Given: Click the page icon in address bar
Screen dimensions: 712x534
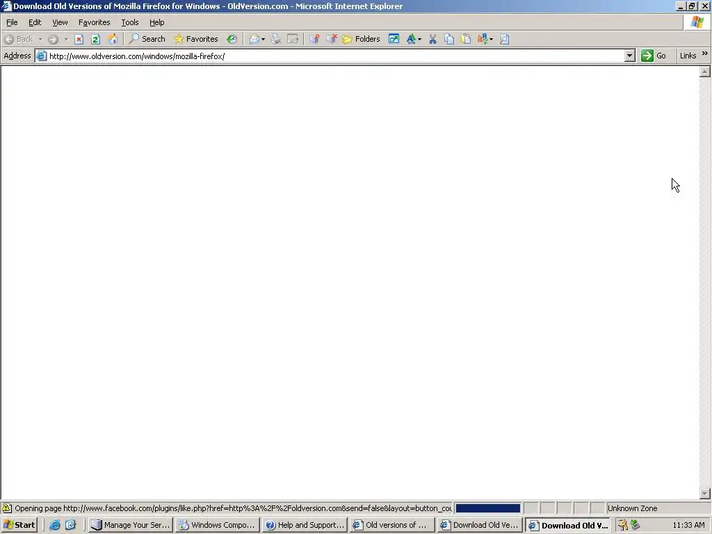Looking at the screenshot, I should click(x=41, y=56).
